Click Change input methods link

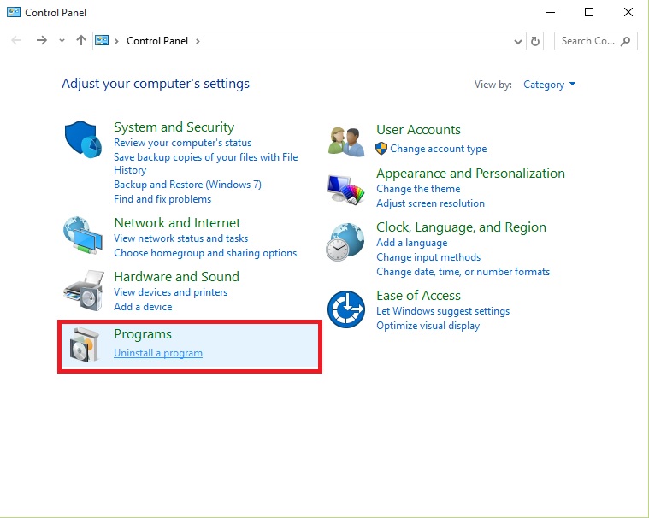click(428, 257)
